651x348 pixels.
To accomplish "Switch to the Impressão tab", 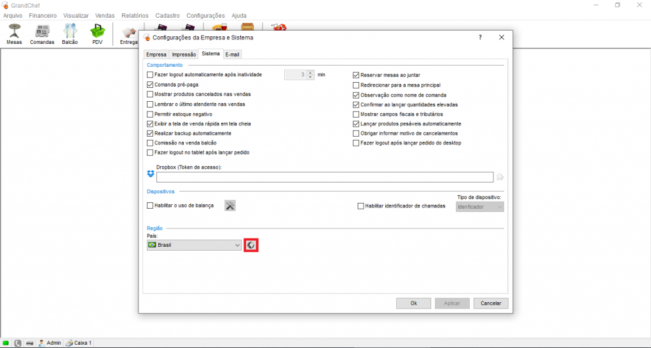I will click(x=184, y=55).
